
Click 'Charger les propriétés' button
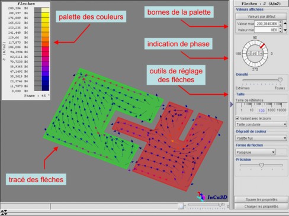click(261, 207)
